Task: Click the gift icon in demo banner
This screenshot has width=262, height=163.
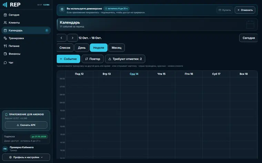Action: coord(62,9)
